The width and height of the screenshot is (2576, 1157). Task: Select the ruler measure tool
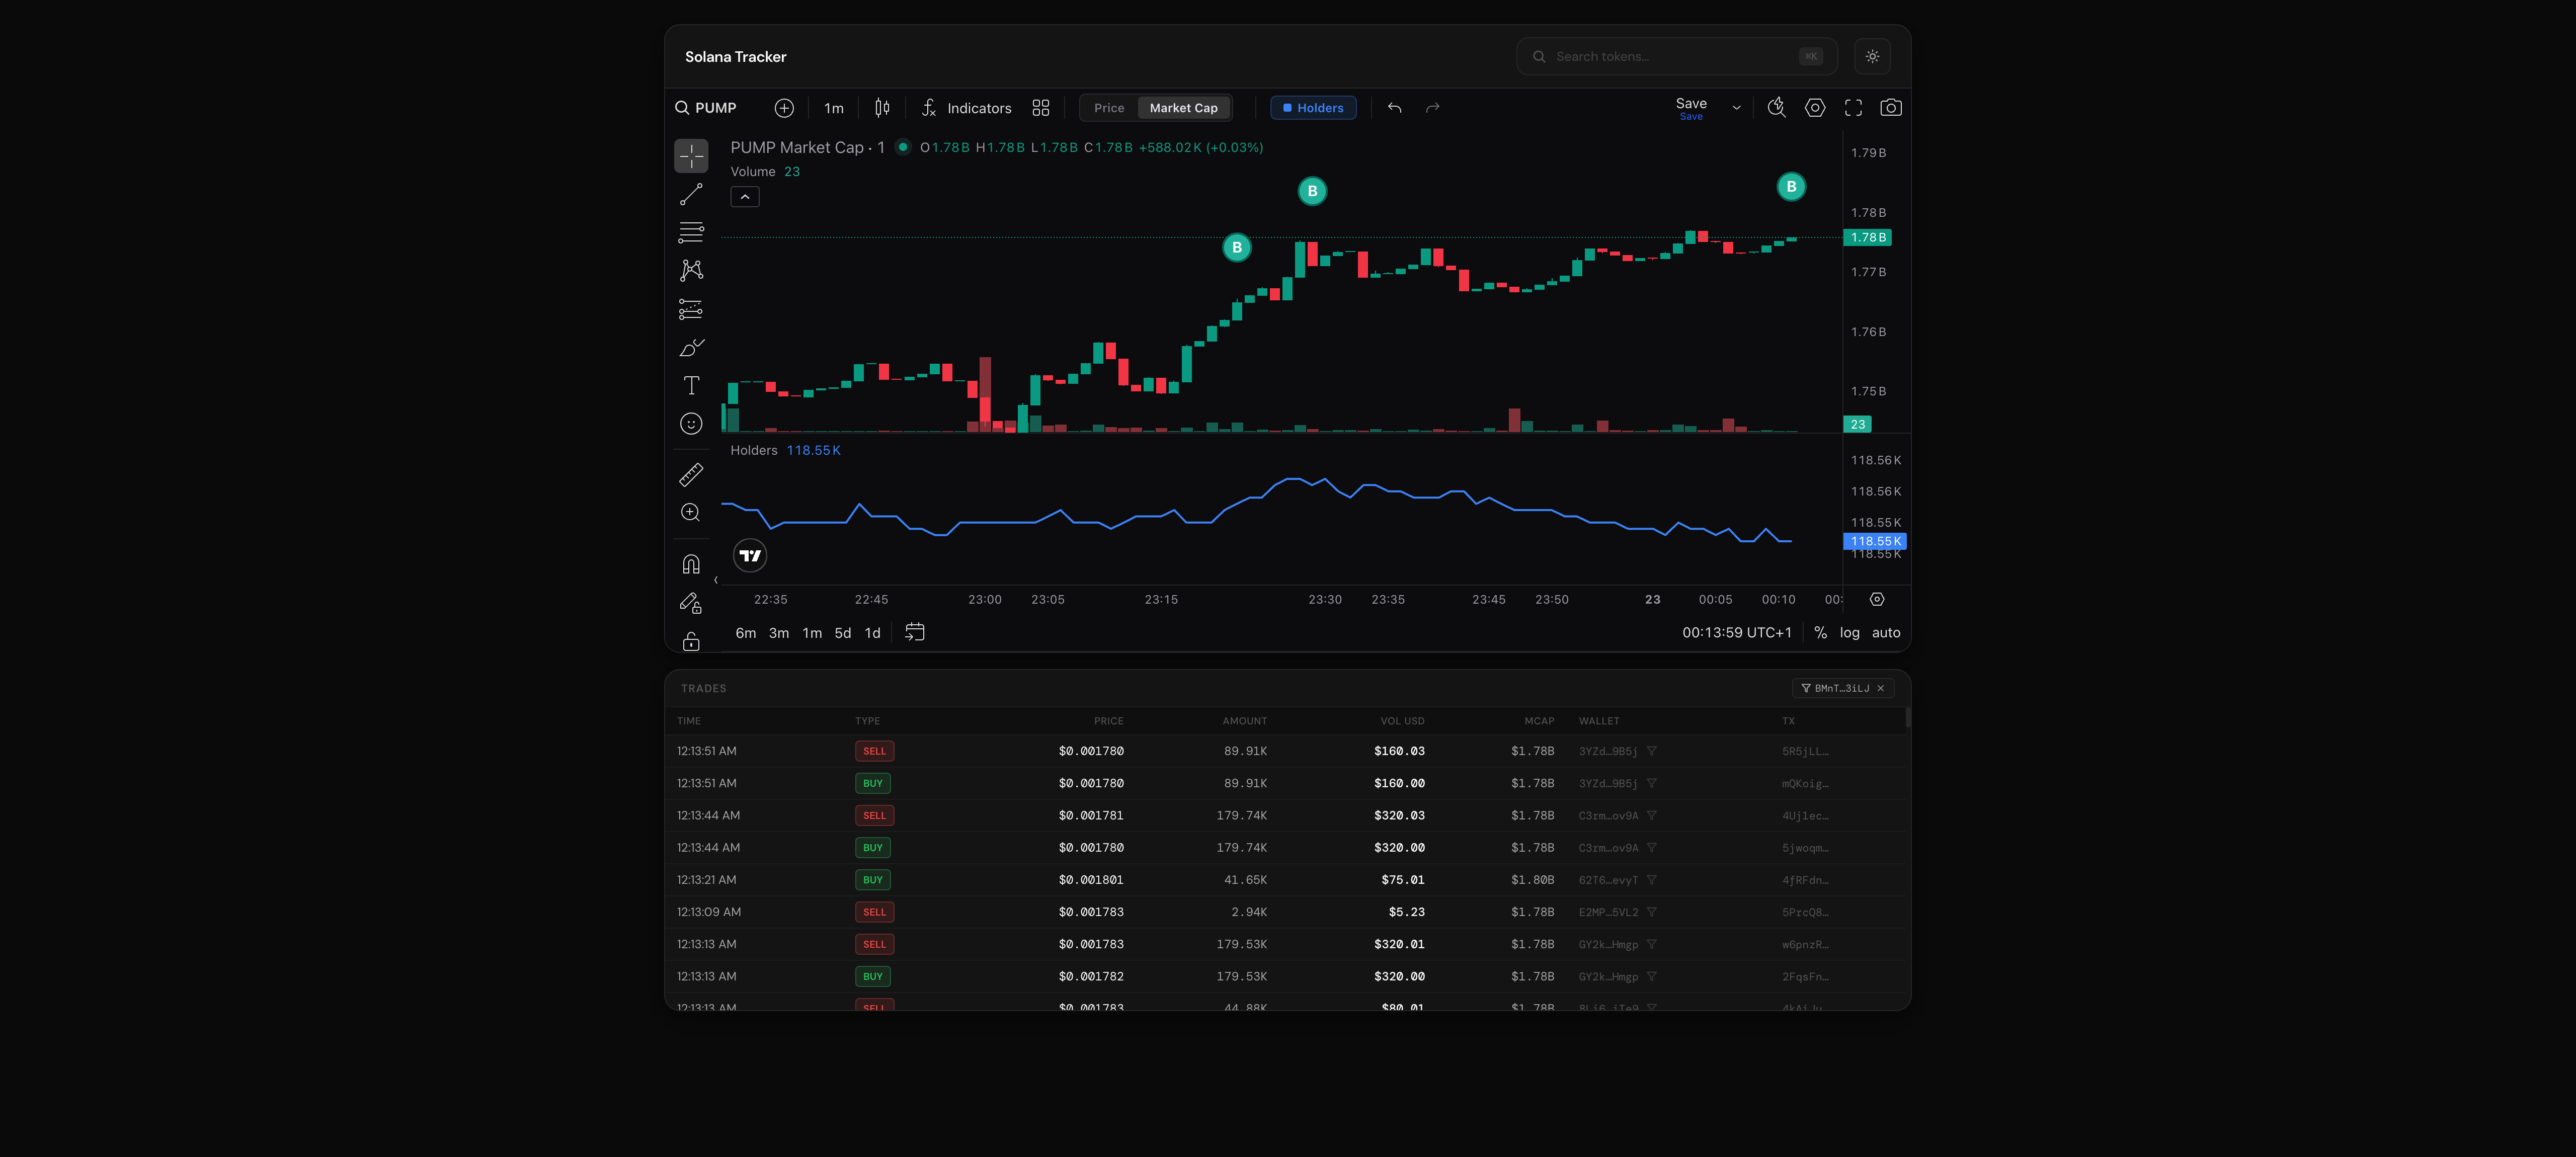tap(691, 475)
